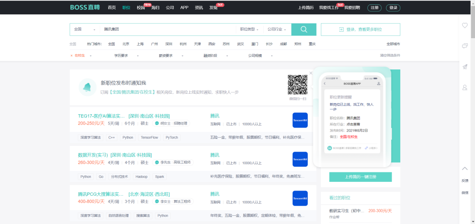Filter by hot city 北京
The height and width of the screenshot is (224, 475).
click(x=126, y=44)
